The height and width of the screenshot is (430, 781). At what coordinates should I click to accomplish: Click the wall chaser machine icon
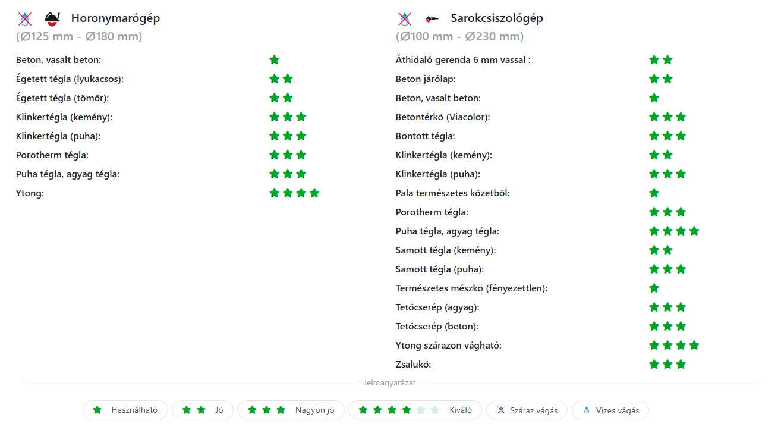point(53,18)
